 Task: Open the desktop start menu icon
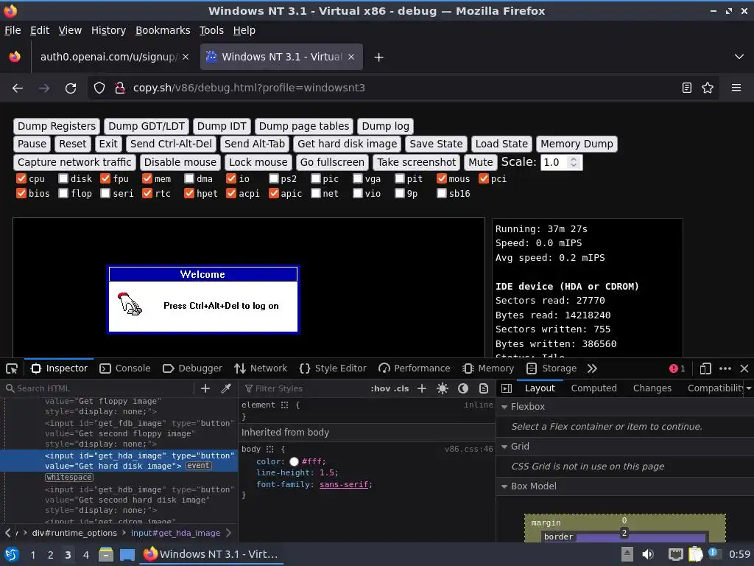12,554
